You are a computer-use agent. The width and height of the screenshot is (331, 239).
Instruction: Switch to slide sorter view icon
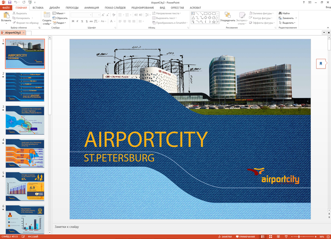[x=271, y=237]
